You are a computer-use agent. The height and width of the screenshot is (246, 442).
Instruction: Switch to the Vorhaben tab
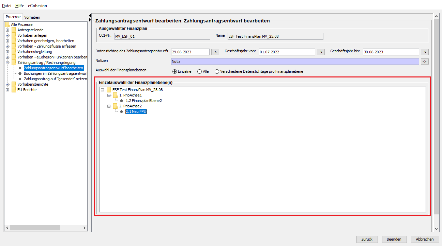coord(32,17)
